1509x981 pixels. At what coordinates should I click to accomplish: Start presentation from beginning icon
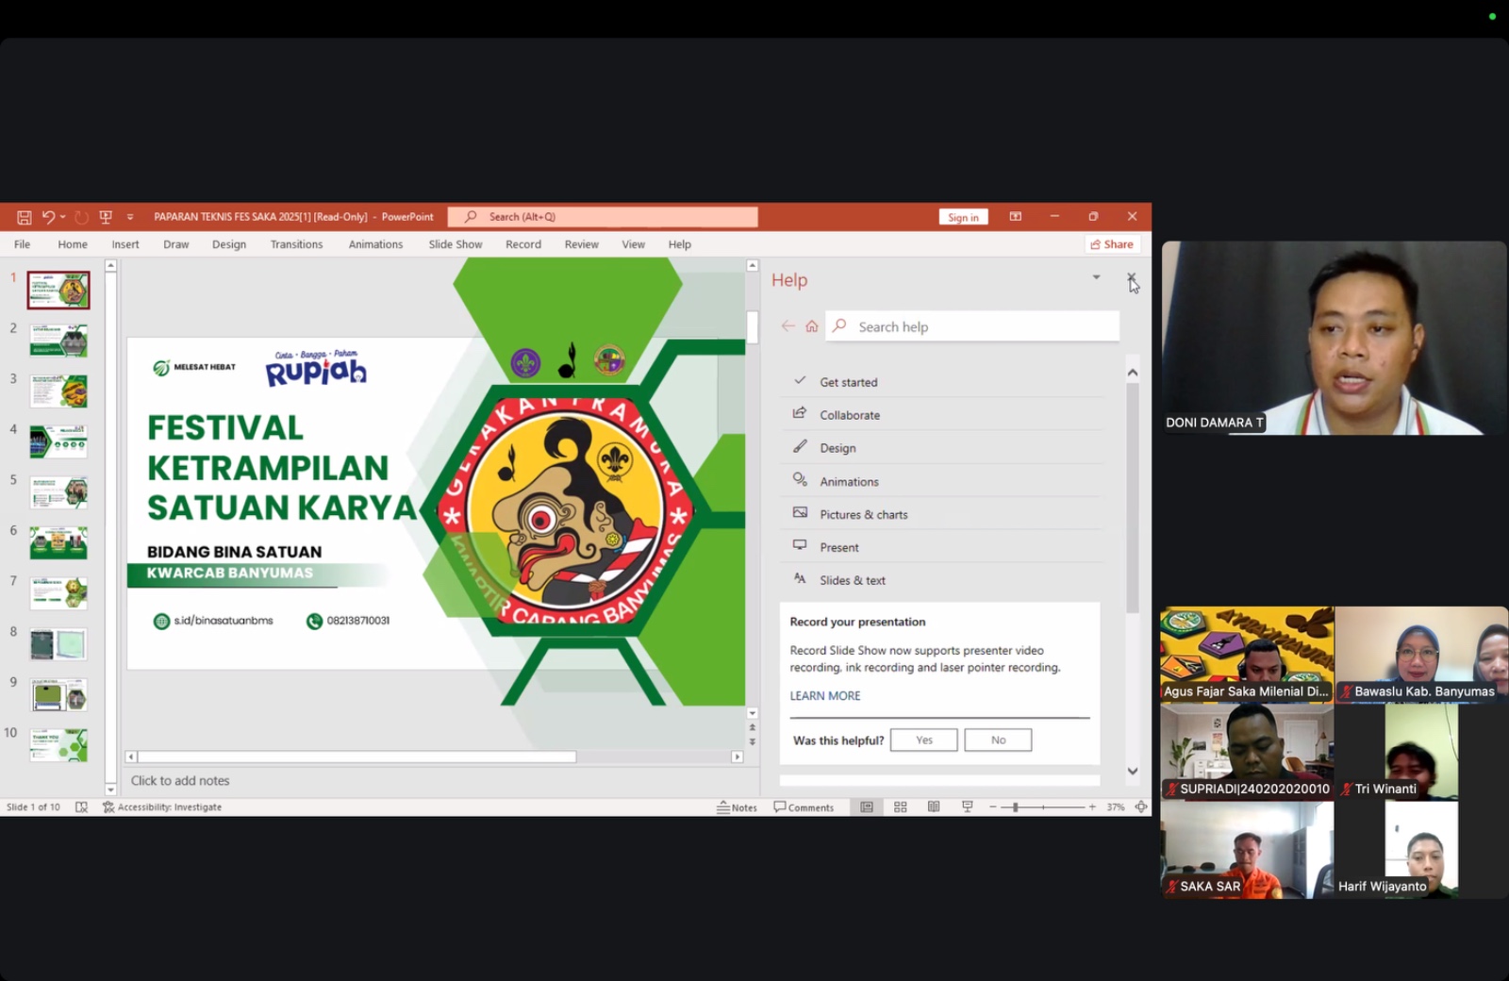click(x=106, y=217)
